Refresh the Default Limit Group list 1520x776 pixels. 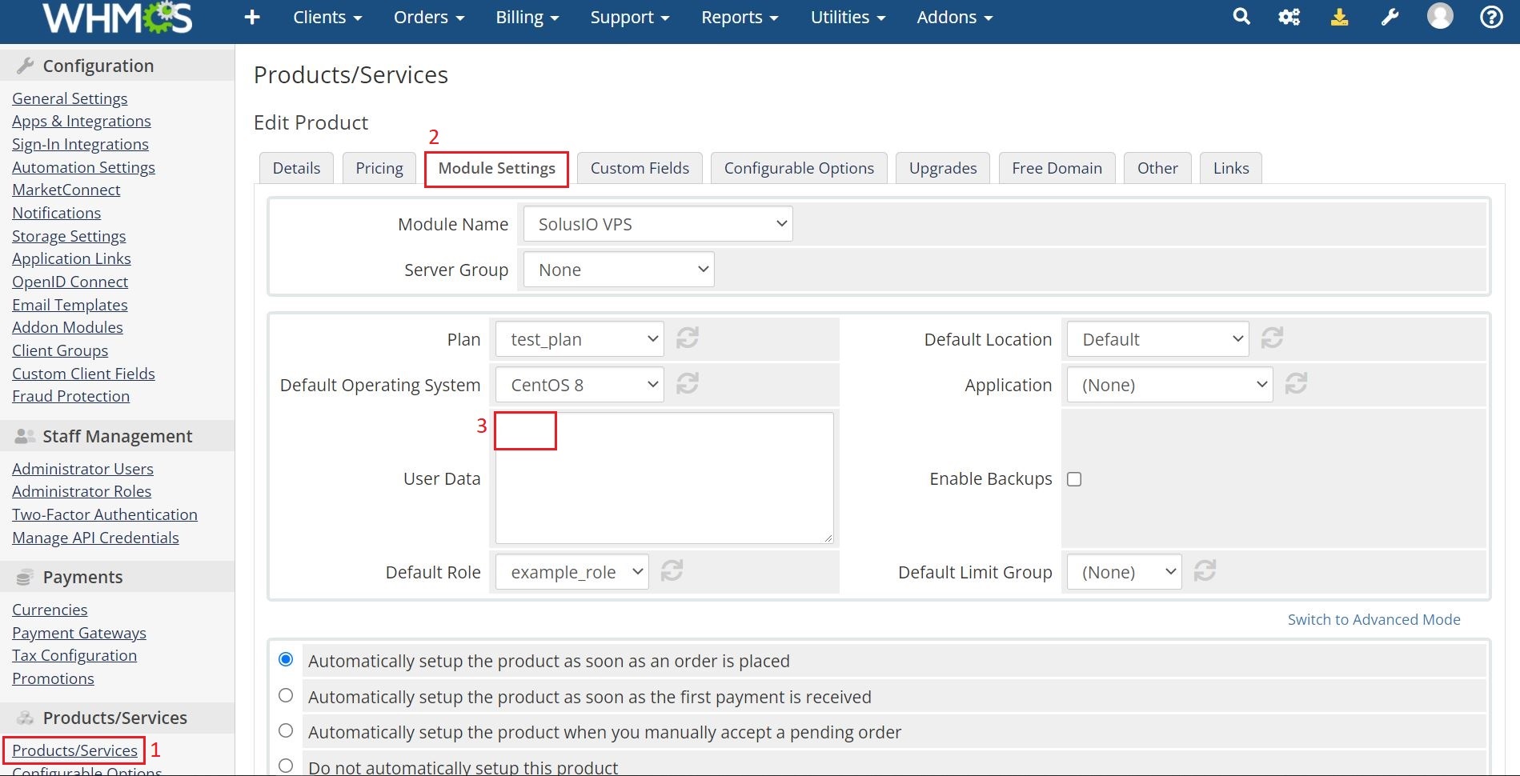[x=1205, y=571]
